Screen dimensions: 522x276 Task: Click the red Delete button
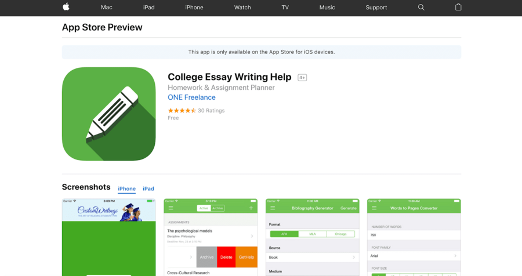(x=226, y=257)
